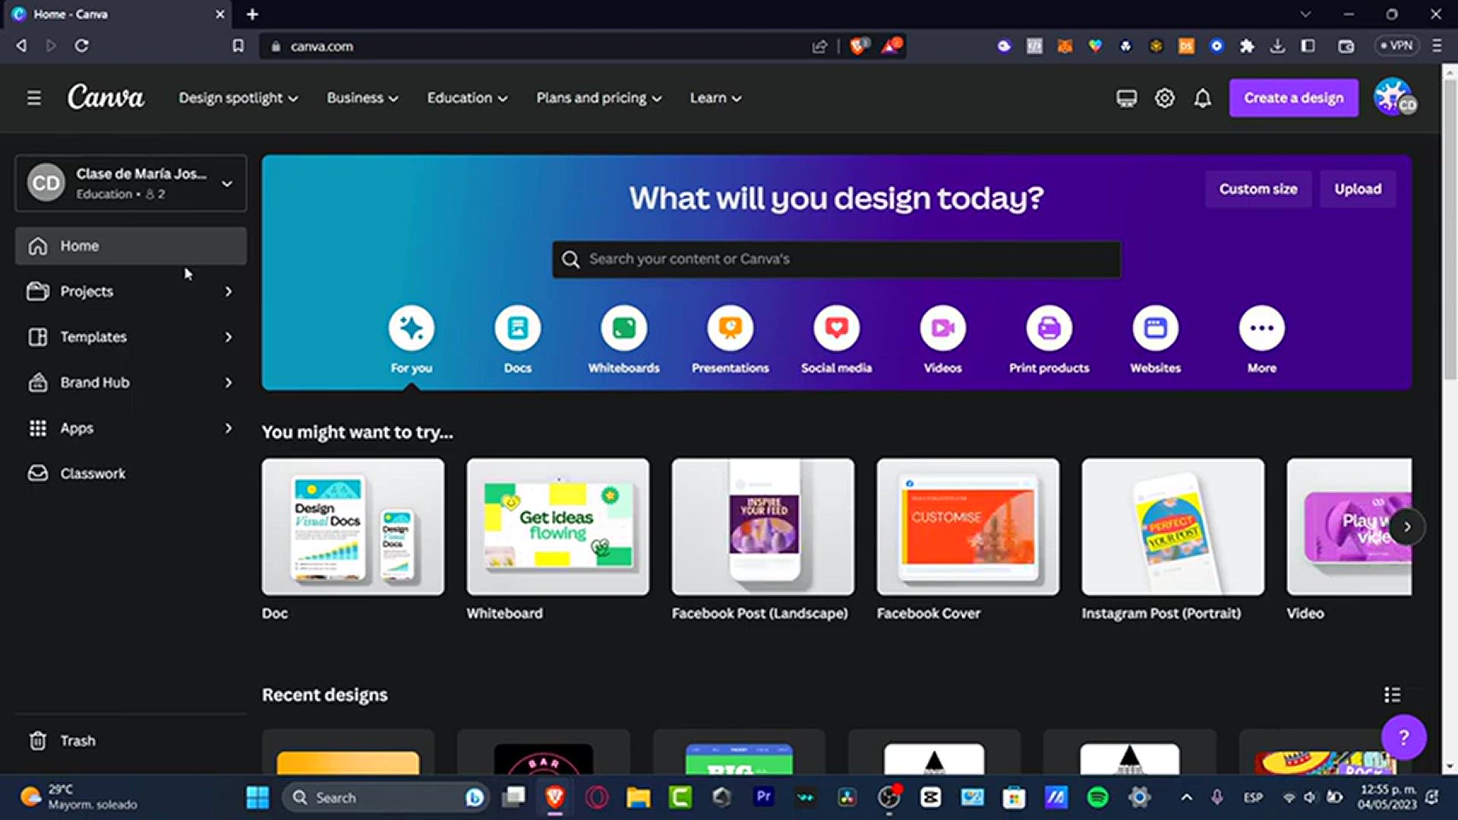Open the Clase de María Jos team switcher
Image resolution: width=1458 pixels, height=820 pixels.
[131, 183]
